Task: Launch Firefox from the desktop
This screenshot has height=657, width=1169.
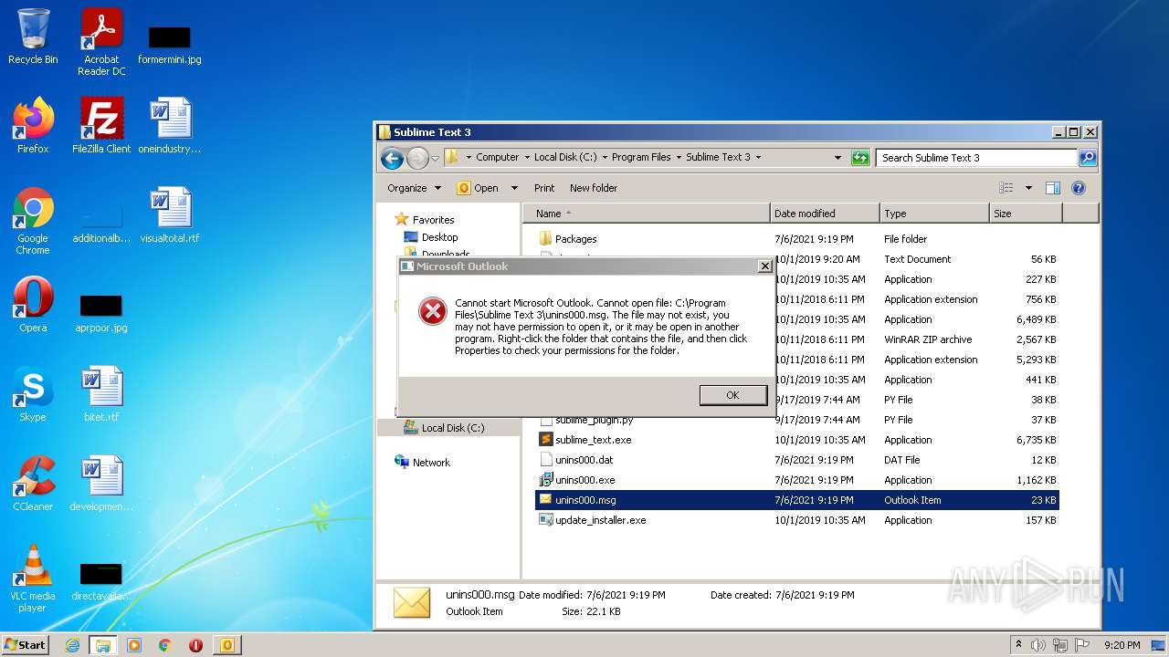Action: [x=33, y=126]
